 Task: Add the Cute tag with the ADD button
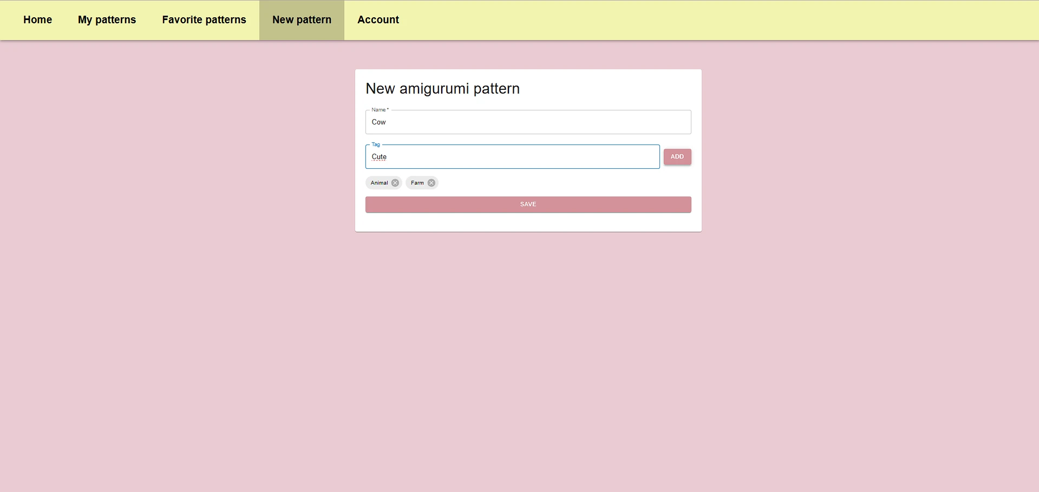tap(677, 156)
